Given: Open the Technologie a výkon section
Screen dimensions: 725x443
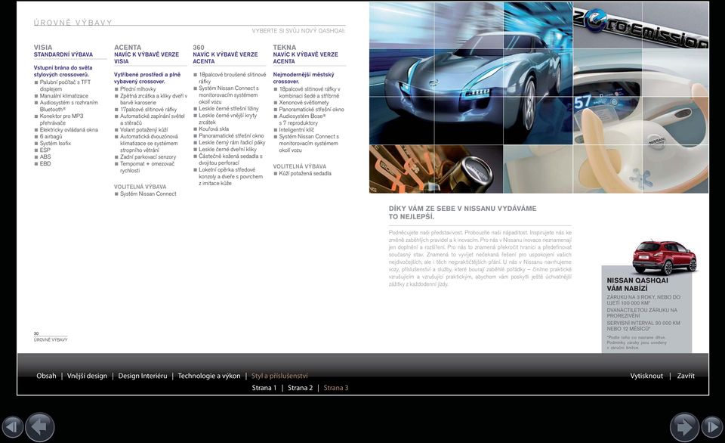Looking at the screenshot, I should [x=209, y=376].
